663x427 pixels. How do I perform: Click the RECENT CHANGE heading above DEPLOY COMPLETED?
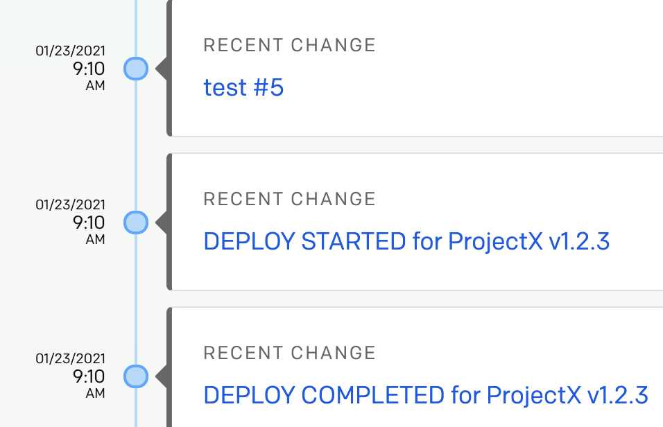(x=289, y=353)
